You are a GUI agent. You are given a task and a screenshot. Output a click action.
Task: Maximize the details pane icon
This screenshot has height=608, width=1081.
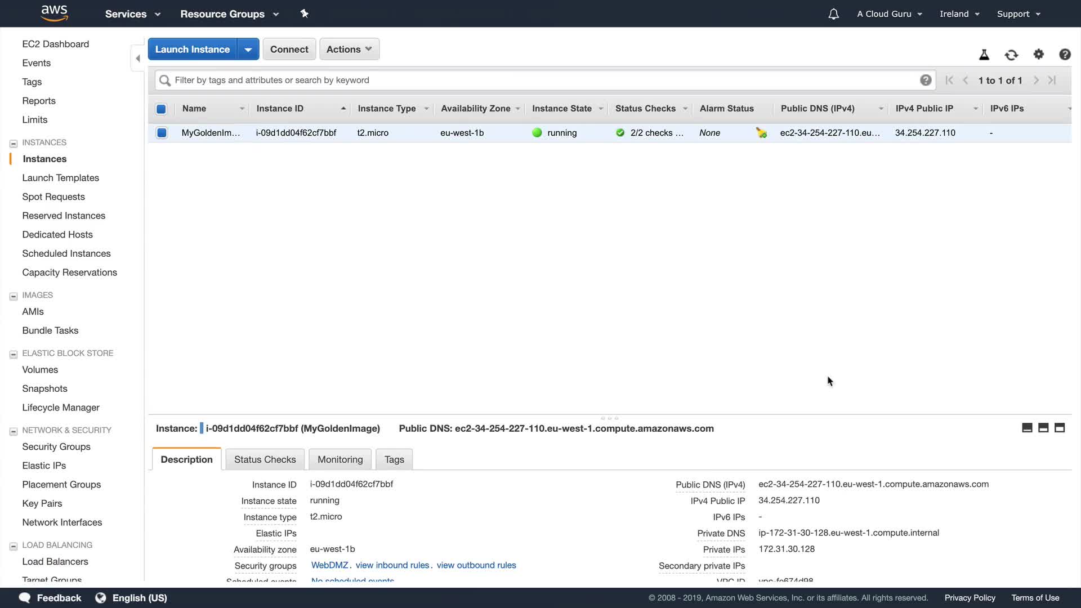click(x=1059, y=428)
